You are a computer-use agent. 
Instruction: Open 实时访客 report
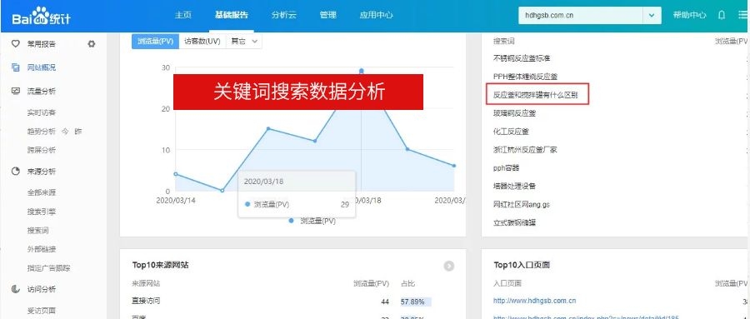click(41, 112)
